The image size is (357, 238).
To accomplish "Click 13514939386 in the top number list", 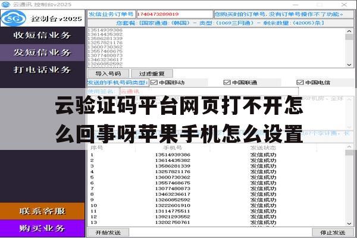I will point(105,30).
